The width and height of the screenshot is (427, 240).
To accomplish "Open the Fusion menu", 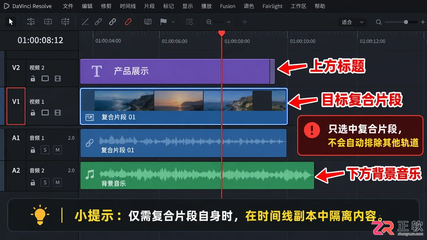I will (x=228, y=6).
